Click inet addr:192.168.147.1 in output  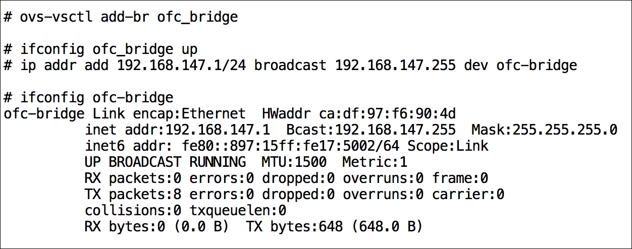pos(177,130)
